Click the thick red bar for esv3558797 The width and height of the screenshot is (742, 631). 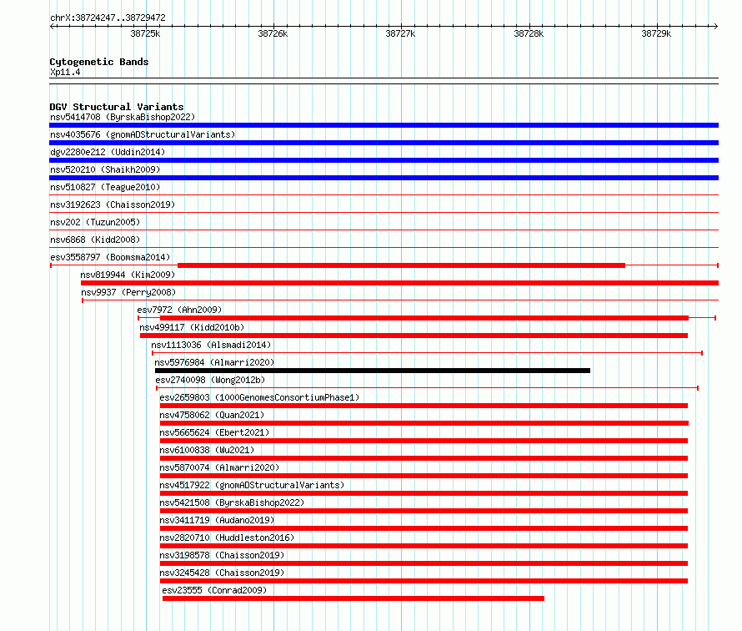pyautogui.click(x=401, y=265)
